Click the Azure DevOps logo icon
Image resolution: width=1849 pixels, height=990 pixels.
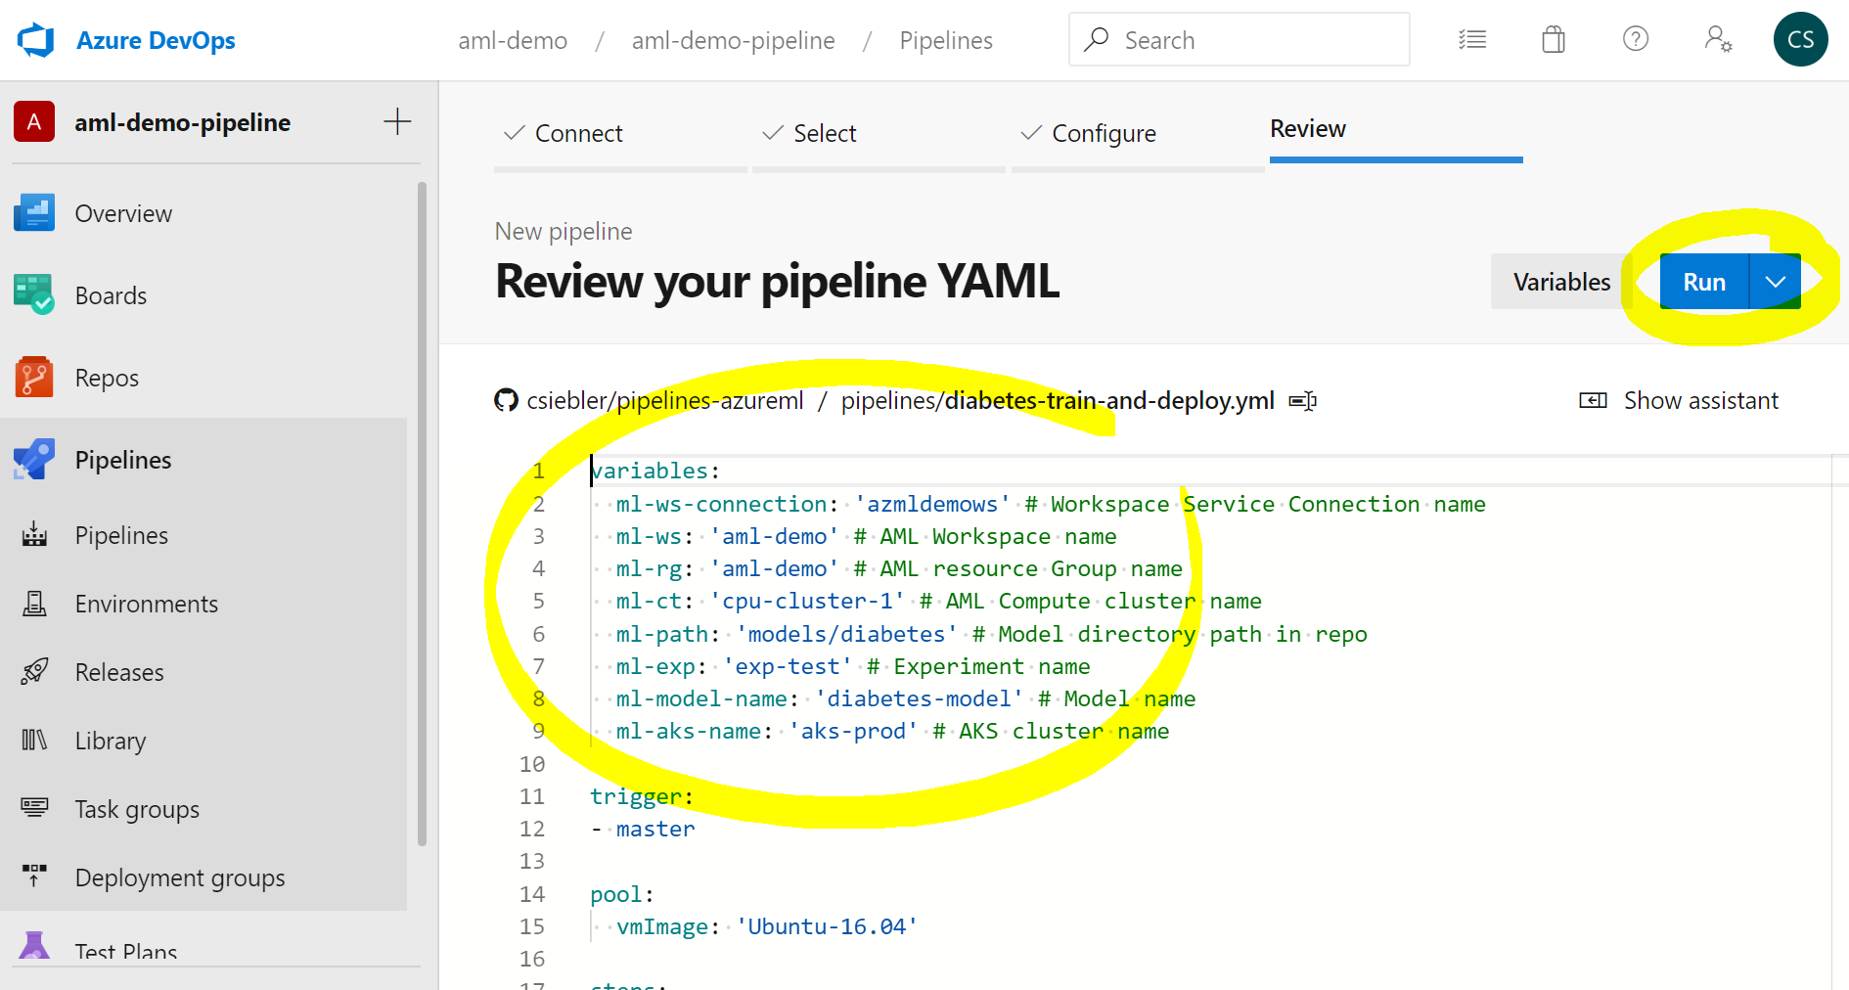pyautogui.click(x=36, y=40)
